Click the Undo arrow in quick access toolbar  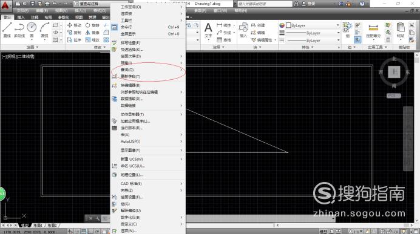(x=55, y=4)
